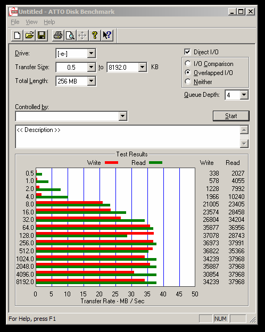Minimize the ATTO Disk Benchmark window

232,12
